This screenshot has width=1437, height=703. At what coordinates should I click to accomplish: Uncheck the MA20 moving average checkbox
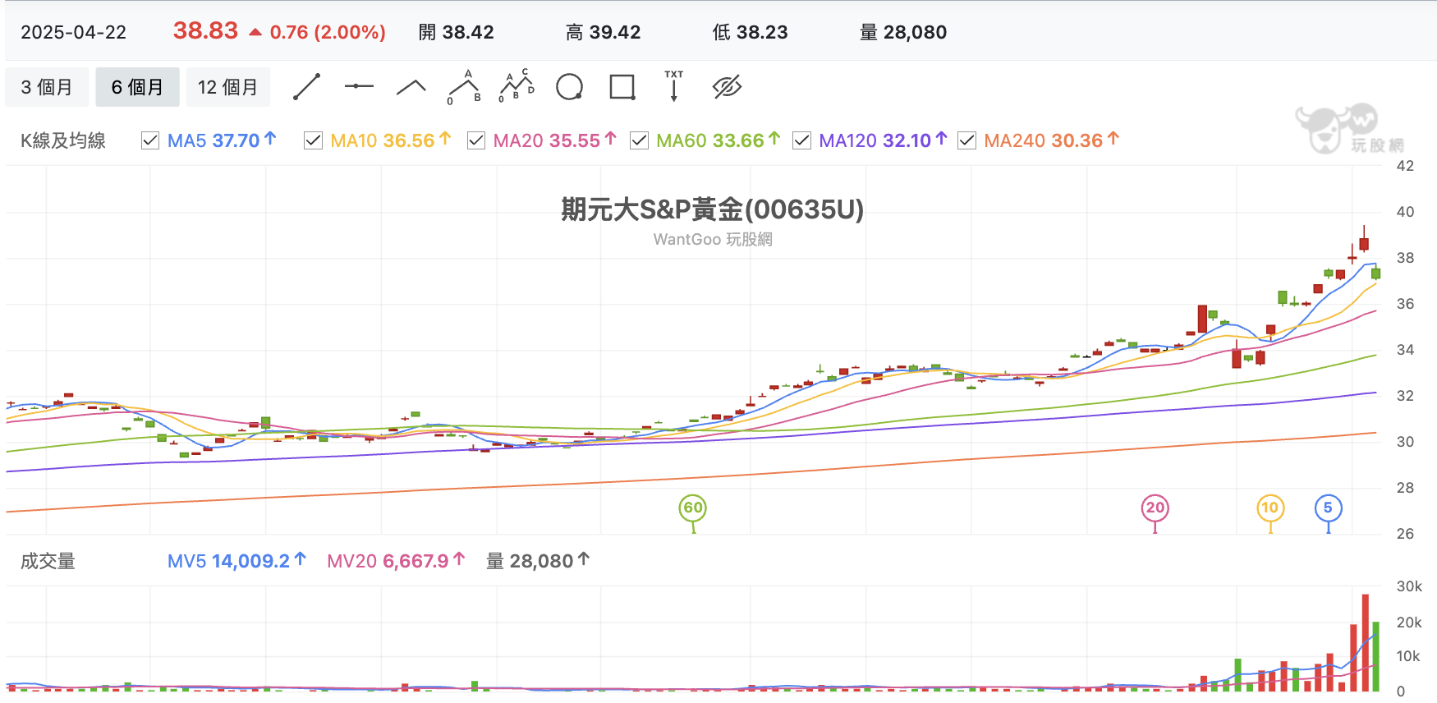pos(475,140)
